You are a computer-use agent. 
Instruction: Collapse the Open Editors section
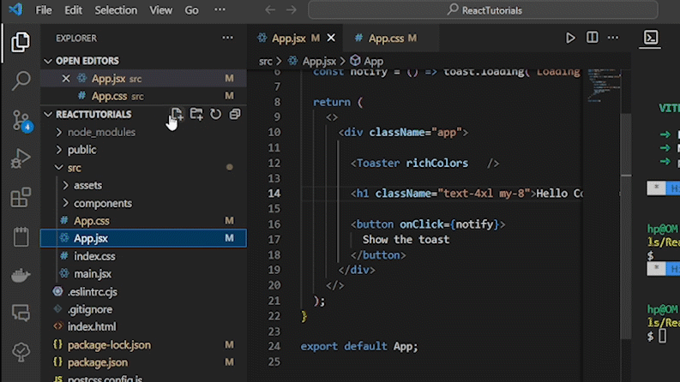click(x=48, y=61)
